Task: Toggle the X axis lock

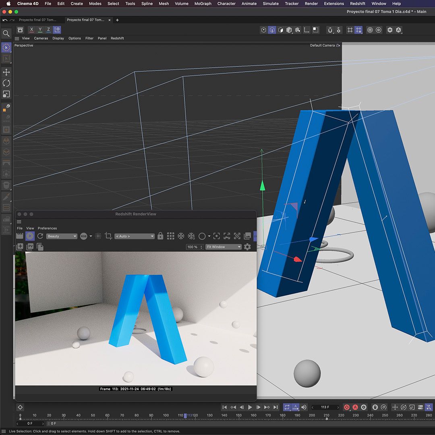Action: click(32, 30)
